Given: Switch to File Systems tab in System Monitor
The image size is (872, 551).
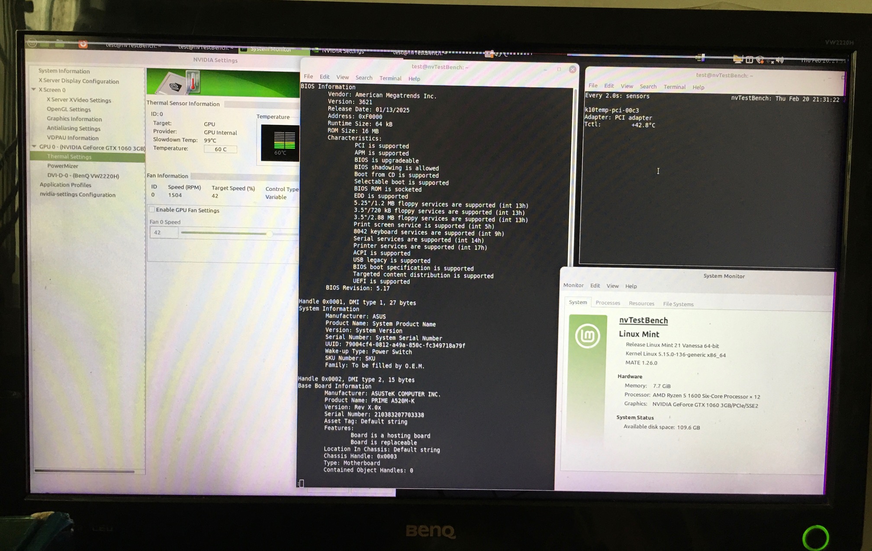Looking at the screenshot, I should (x=678, y=304).
